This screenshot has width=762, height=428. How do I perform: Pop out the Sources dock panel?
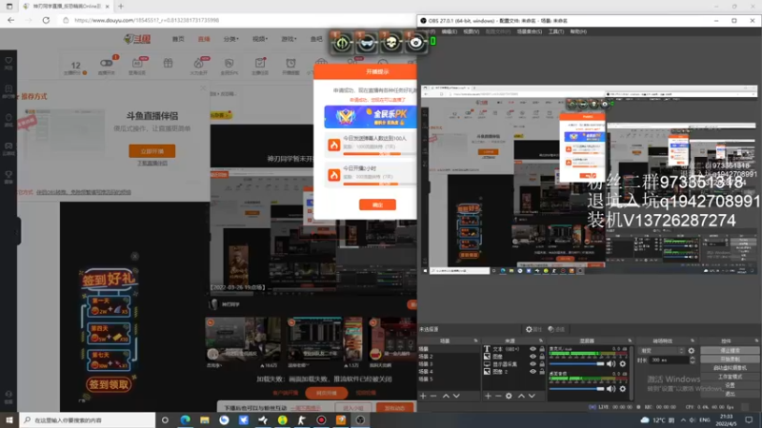click(541, 340)
